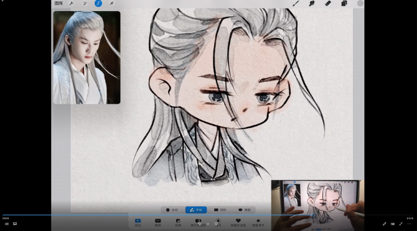Toggle the Color Fill option (颜色填充)
The width and height of the screenshot is (417, 231).
pos(258,222)
